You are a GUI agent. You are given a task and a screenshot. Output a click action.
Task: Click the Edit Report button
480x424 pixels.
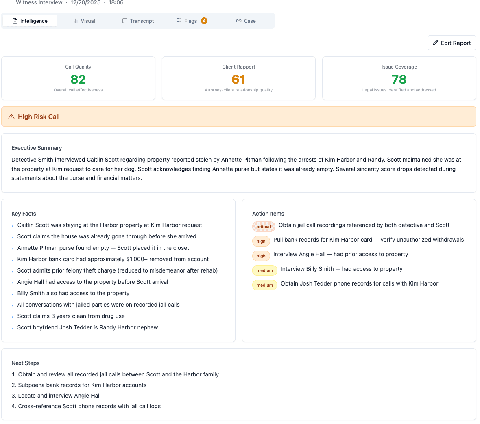pyautogui.click(x=452, y=43)
